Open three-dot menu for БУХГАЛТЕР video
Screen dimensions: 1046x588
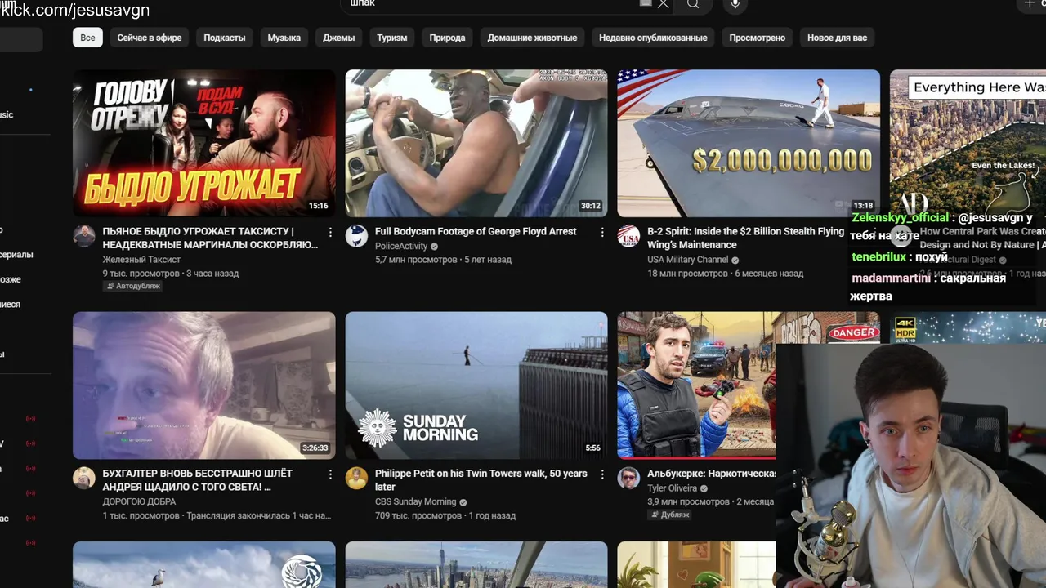[x=330, y=474]
